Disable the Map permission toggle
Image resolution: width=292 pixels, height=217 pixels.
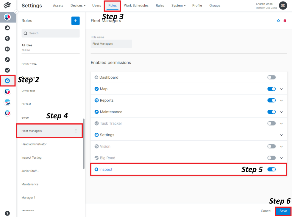(271, 89)
